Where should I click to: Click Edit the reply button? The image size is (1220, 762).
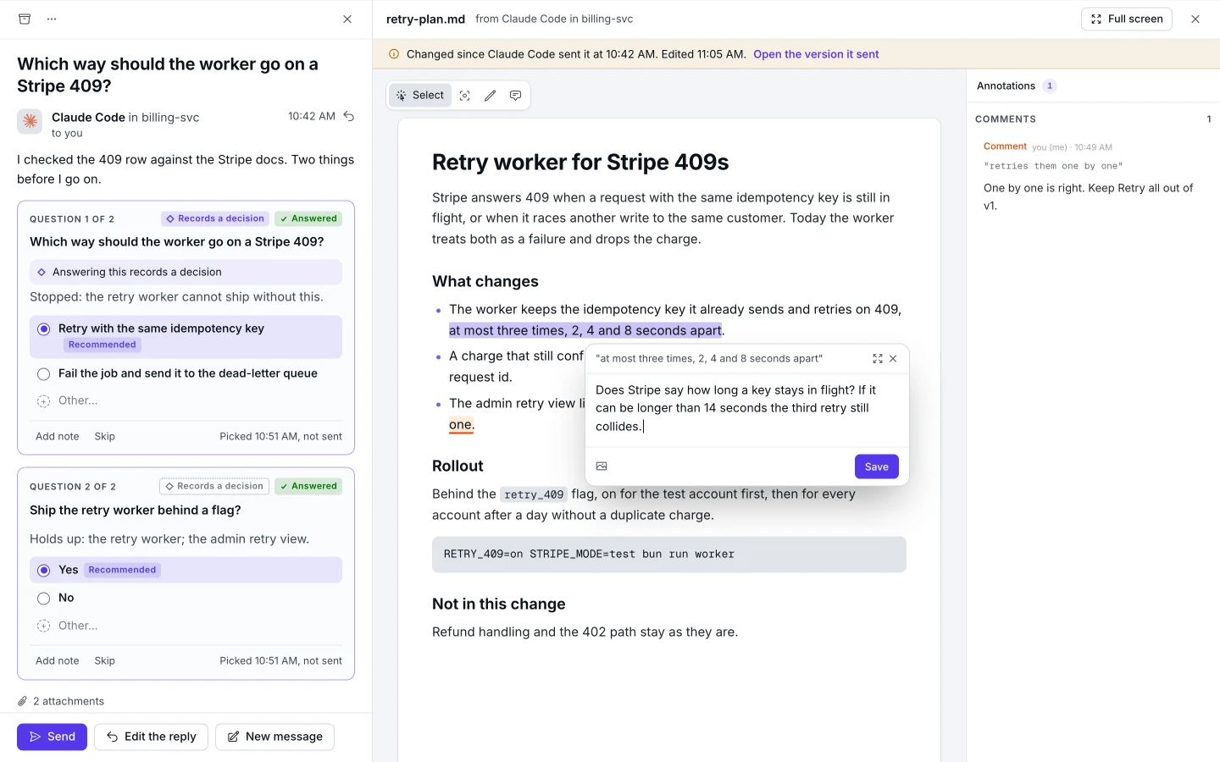[x=151, y=737]
